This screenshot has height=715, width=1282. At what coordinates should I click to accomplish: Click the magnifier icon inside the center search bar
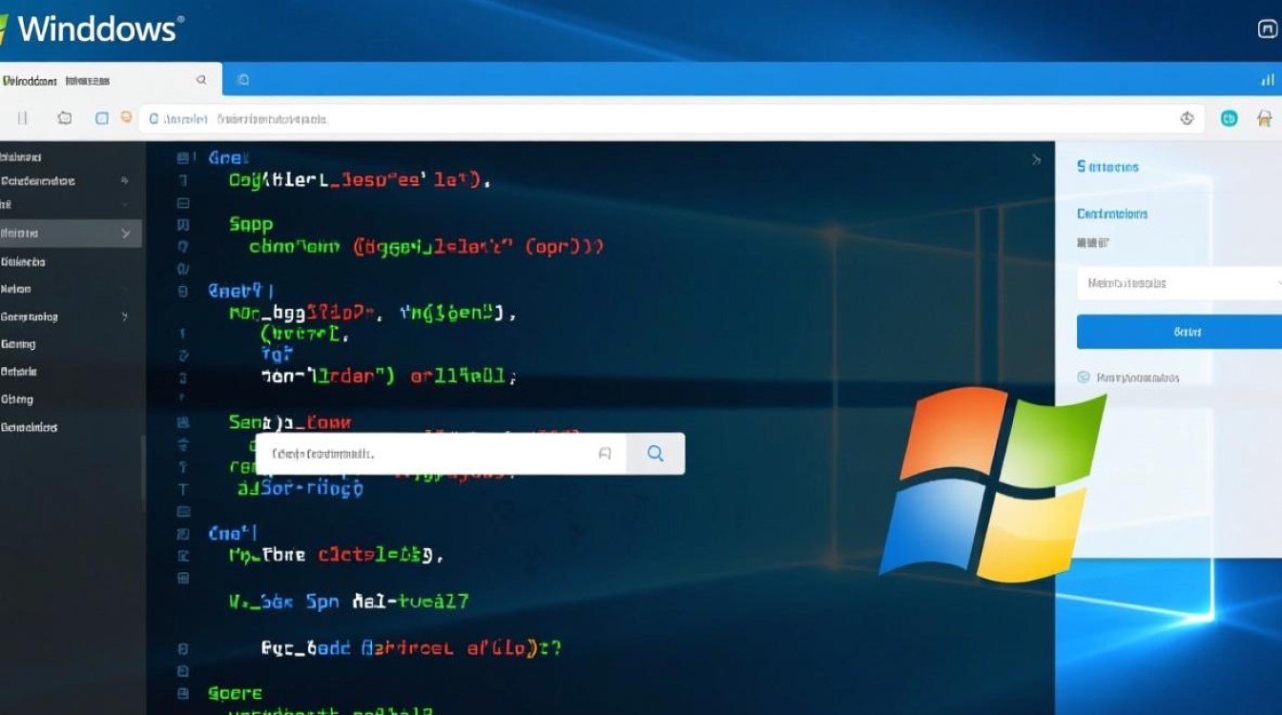[x=655, y=454]
